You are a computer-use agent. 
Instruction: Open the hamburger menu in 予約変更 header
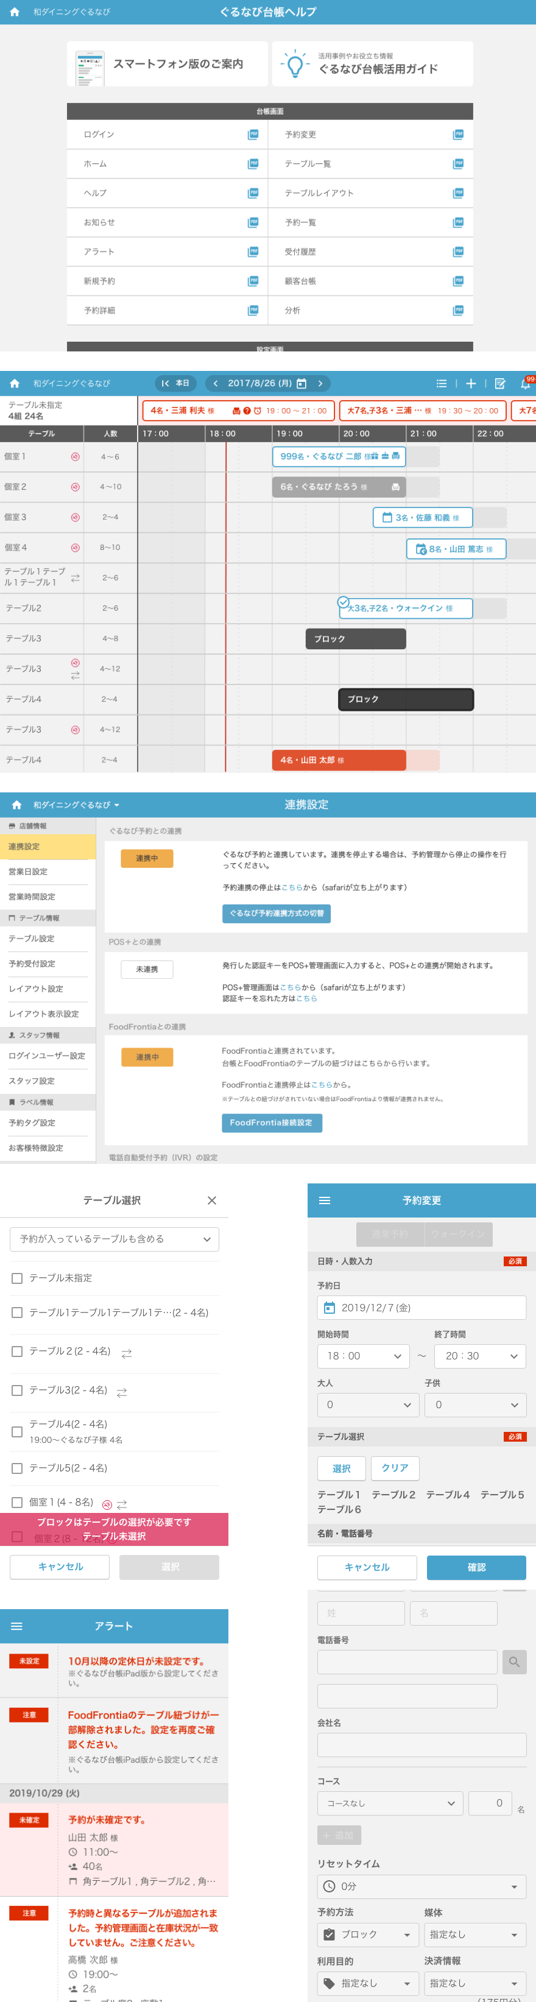point(325,1200)
